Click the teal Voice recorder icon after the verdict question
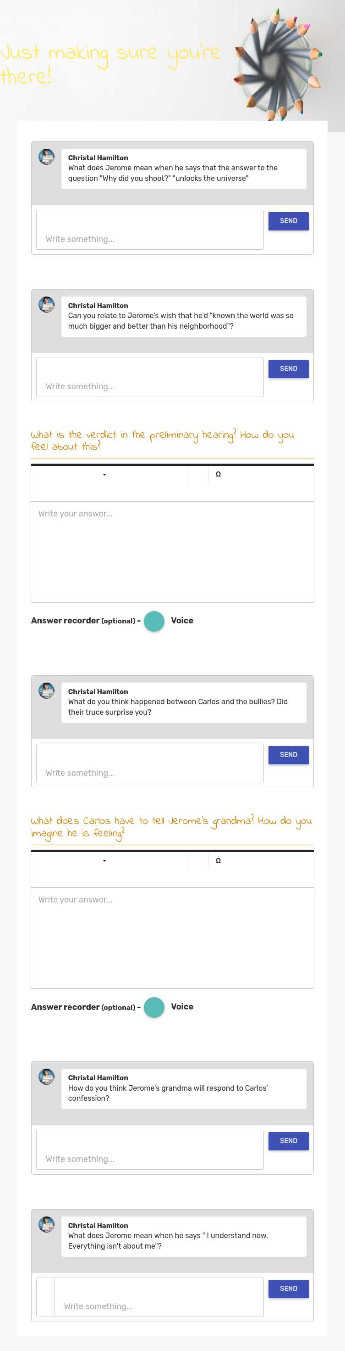Image resolution: width=345 pixels, height=1351 pixels. (x=154, y=621)
